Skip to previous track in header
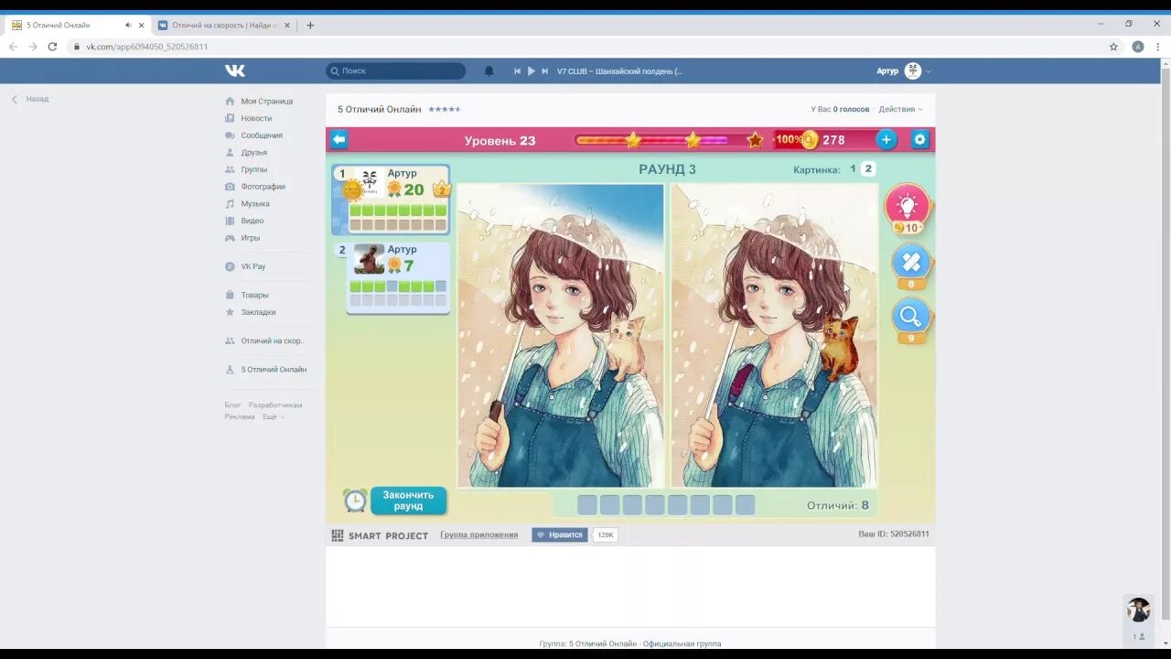The image size is (1171, 659). (517, 70)
